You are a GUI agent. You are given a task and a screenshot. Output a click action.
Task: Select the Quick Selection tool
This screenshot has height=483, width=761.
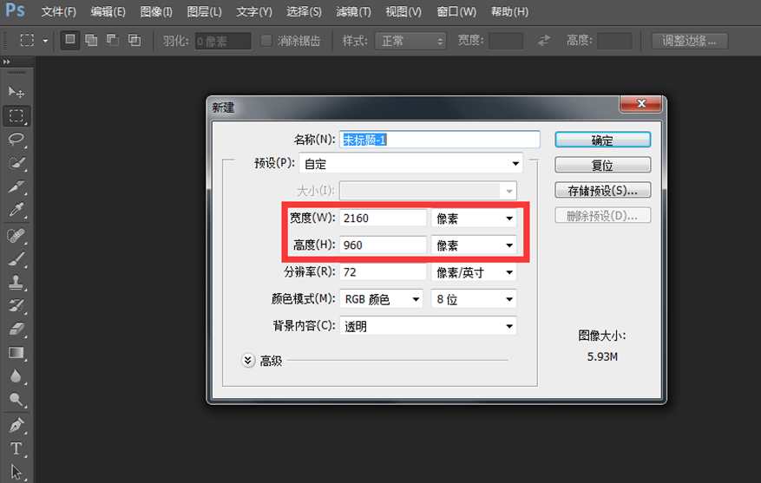[16, 163]
